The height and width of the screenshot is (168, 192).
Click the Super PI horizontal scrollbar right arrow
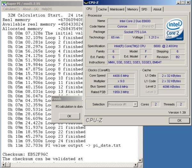point(136,164)
